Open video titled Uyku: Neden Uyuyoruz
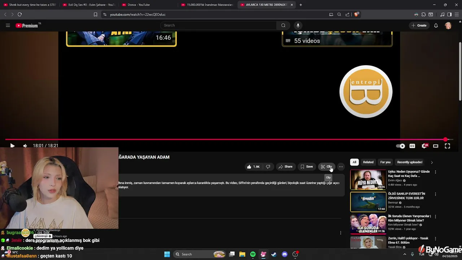 tap(409, 174)
